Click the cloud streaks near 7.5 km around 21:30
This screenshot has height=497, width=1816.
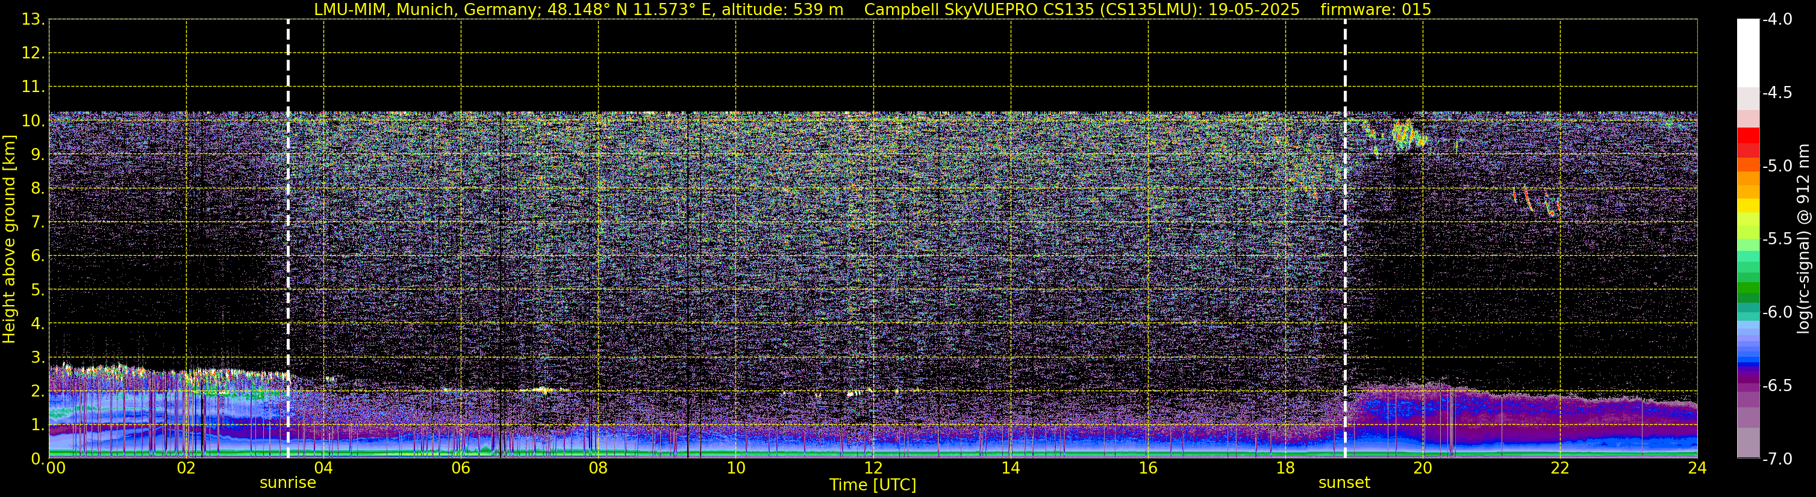[x=1537, y=202]
